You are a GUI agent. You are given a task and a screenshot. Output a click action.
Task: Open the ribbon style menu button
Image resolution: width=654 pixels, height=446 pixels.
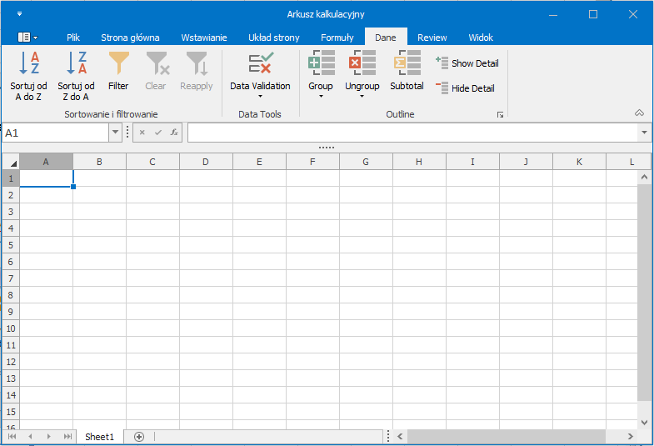point(28,38)
